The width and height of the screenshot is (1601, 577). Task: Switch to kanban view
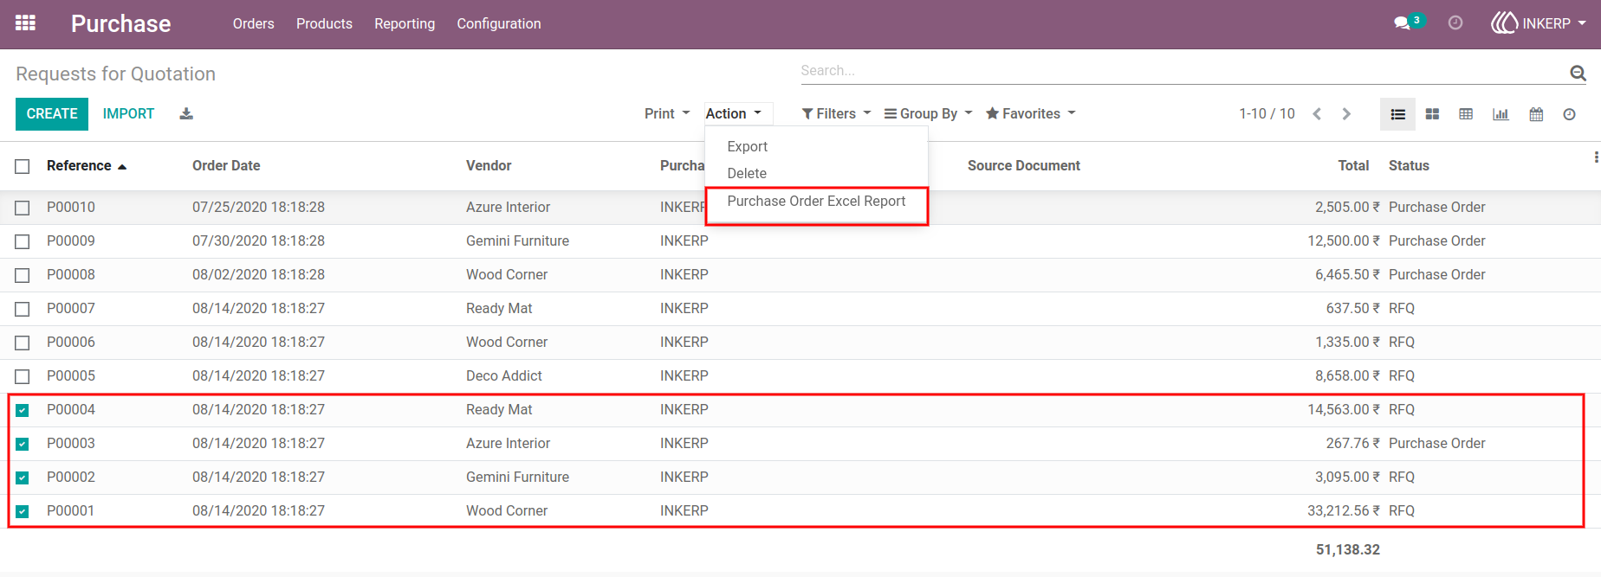pyautogui.click(x=1432, y=114)
